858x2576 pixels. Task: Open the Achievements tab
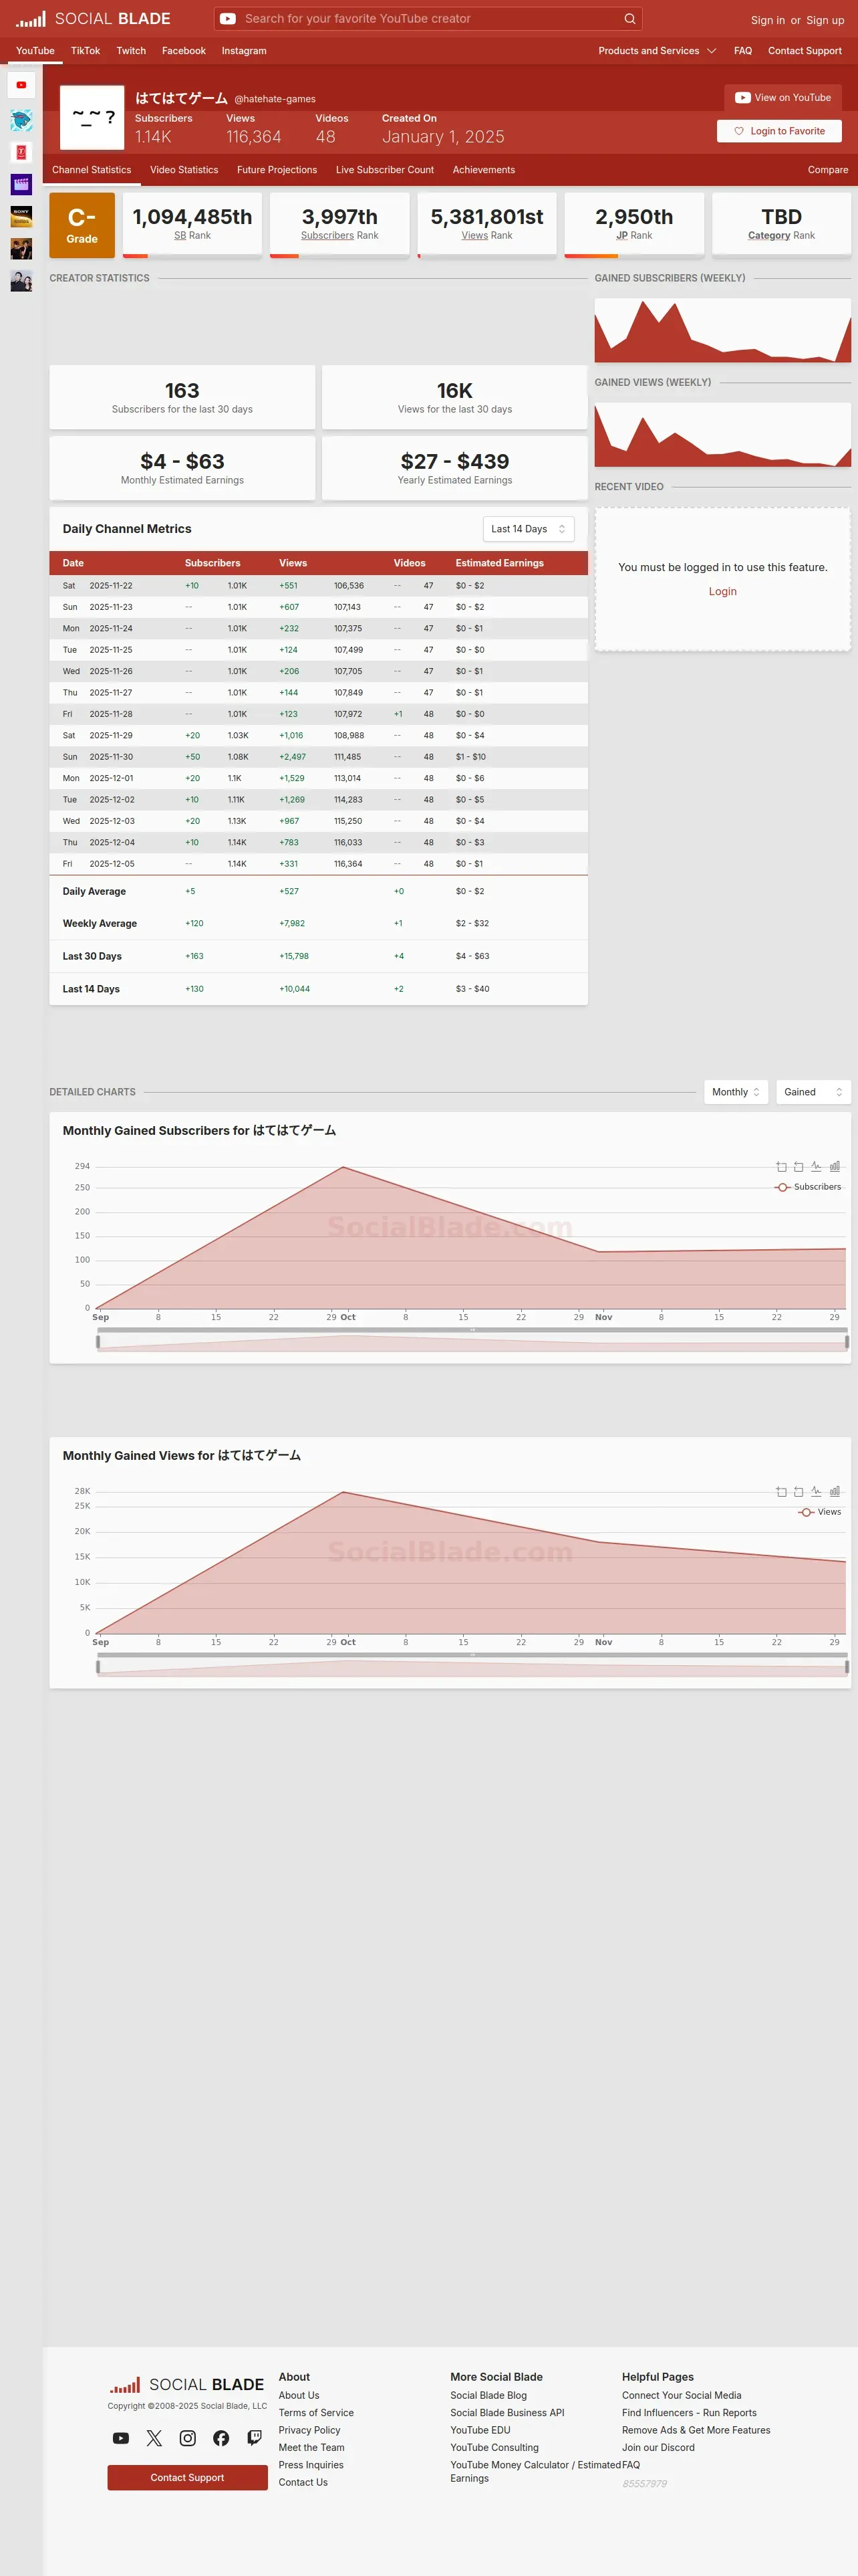483,170
